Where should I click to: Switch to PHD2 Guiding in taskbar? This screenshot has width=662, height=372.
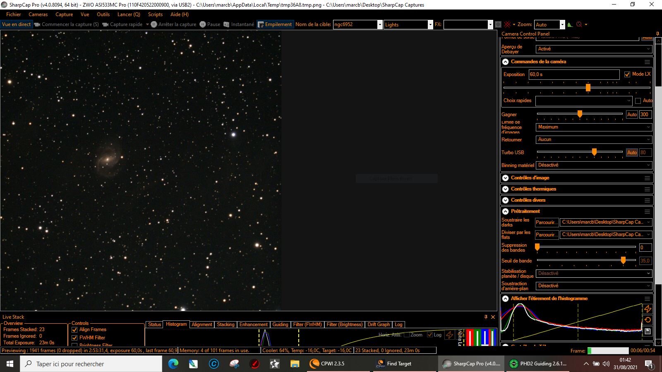(538, 364)
